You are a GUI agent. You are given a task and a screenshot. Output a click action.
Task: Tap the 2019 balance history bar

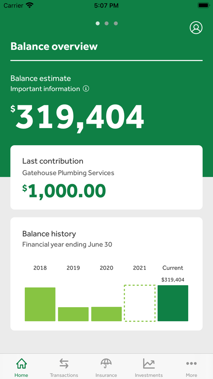click(x=73, y=314)
